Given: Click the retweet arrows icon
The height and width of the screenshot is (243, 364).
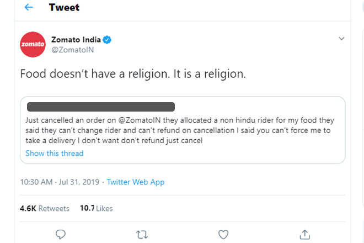Looking at the screenshot, I should pos(142,234).
